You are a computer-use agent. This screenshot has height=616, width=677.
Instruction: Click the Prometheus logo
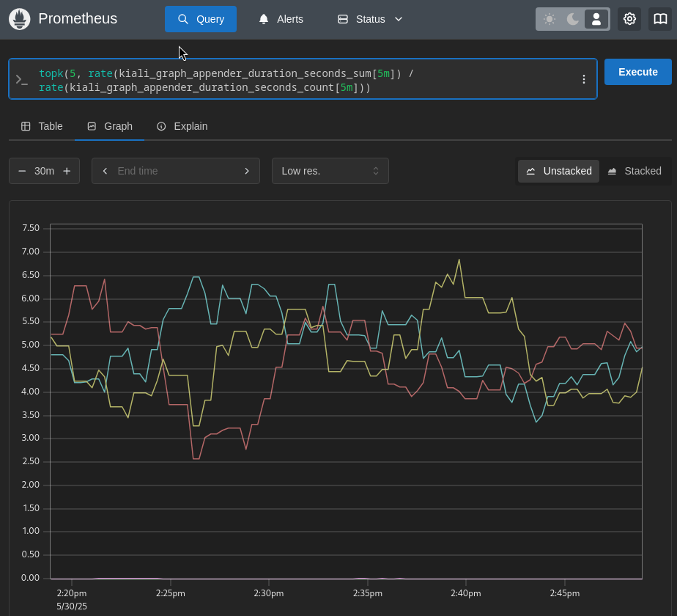(x=19, y=19)
